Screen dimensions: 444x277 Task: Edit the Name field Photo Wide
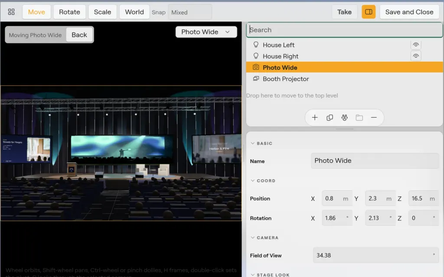[x=375, y=161]
